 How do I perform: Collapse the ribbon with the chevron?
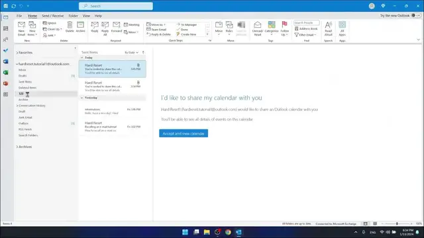[418, 40]
